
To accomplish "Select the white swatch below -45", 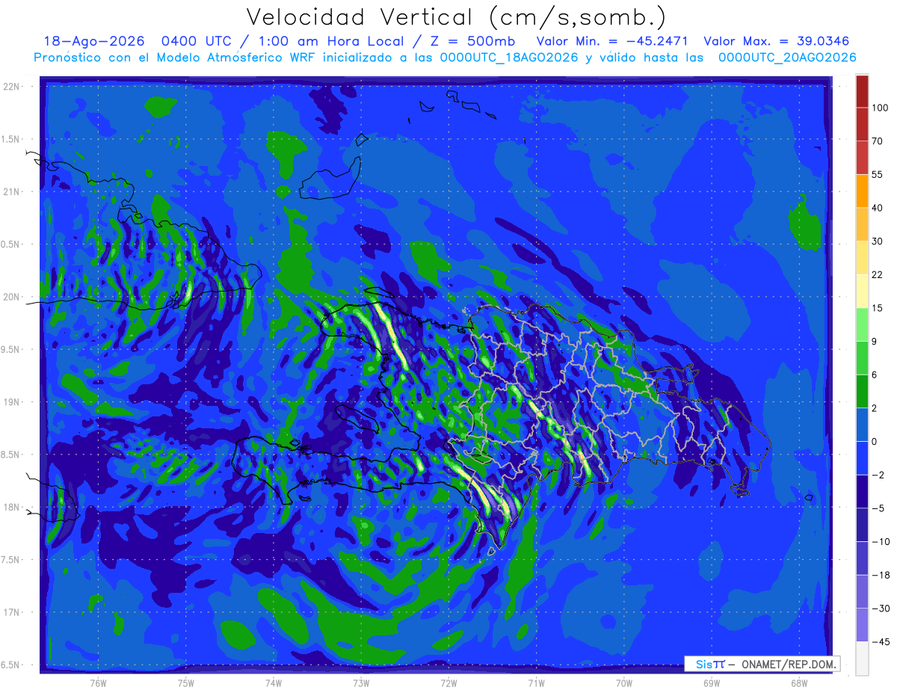I will (x=862, y=659).
